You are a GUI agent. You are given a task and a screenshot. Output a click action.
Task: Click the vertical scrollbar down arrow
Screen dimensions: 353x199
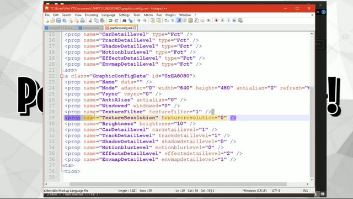click(312, 180)
